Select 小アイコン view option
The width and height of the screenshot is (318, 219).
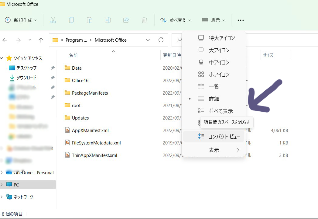[x=214, y=75]
